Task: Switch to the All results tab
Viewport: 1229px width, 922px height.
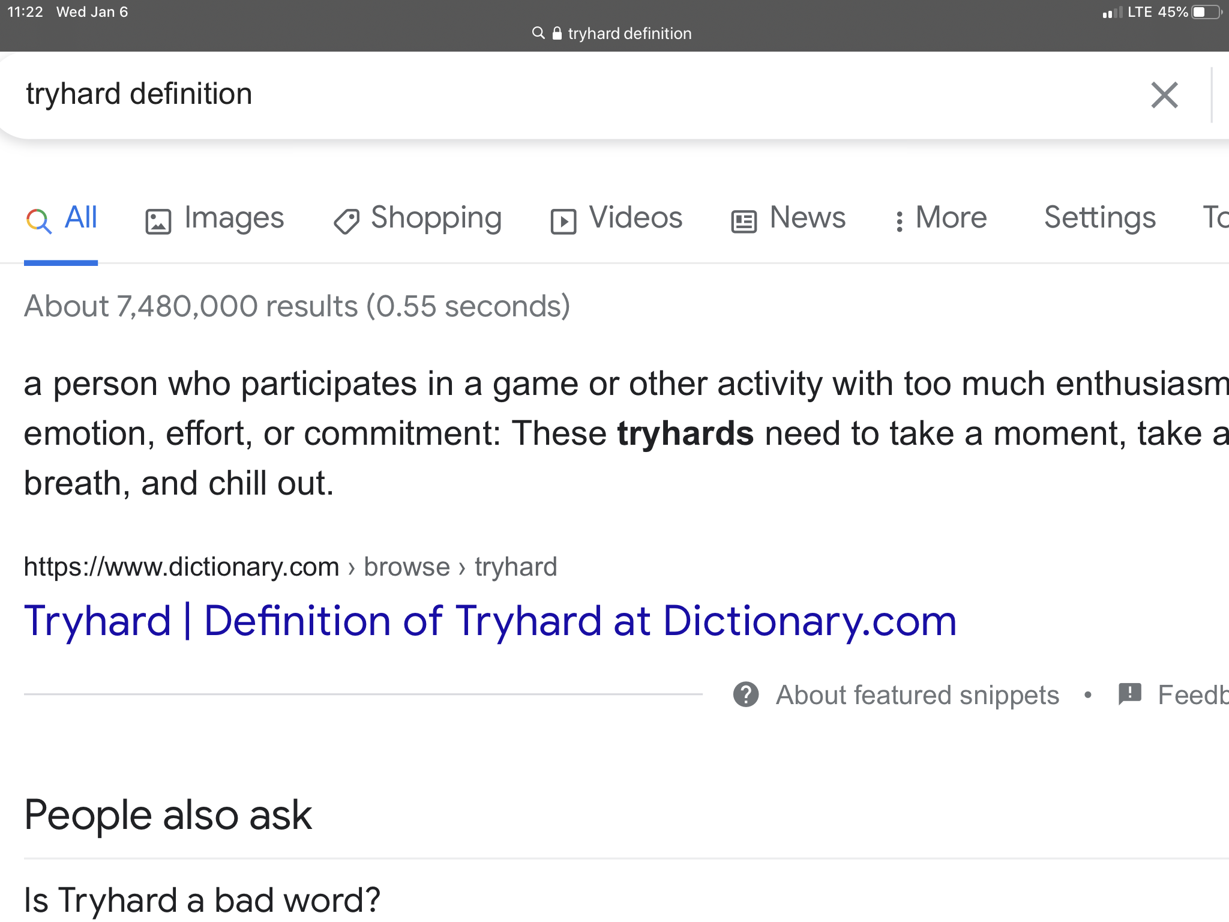Action: pos(80,218)
